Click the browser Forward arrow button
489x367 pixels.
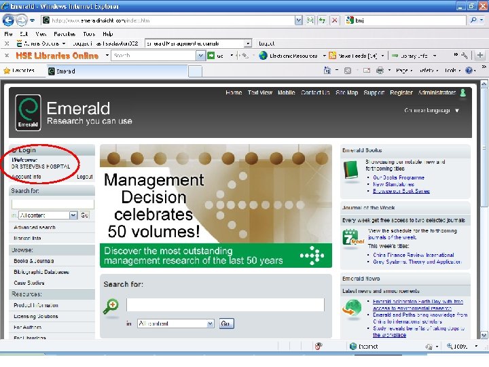(x=21, y=20)
